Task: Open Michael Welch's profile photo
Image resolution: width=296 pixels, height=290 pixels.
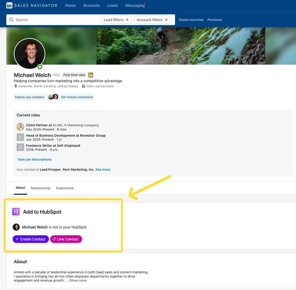Action: (x=30, y=53)
